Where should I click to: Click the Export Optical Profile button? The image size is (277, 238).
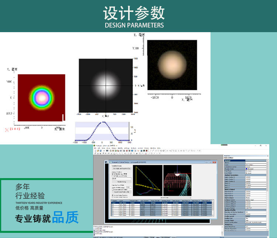point(122,192)
